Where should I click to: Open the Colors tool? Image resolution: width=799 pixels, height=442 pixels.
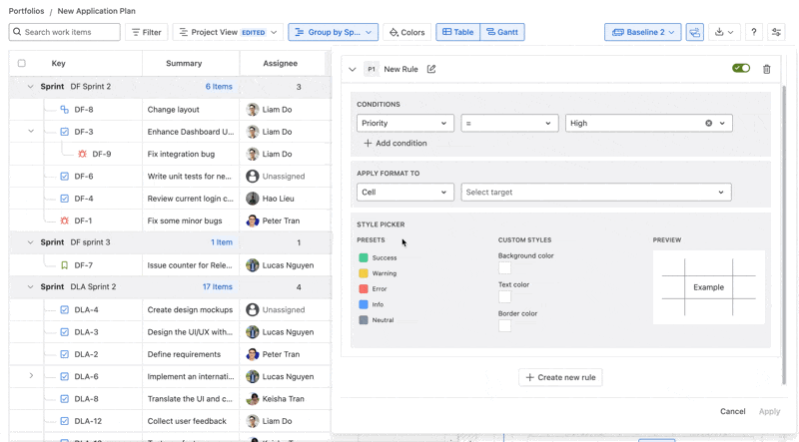(407, 32)
